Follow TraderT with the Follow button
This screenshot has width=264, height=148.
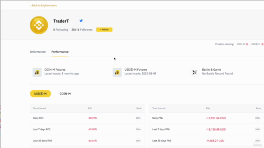pos(104,30)
